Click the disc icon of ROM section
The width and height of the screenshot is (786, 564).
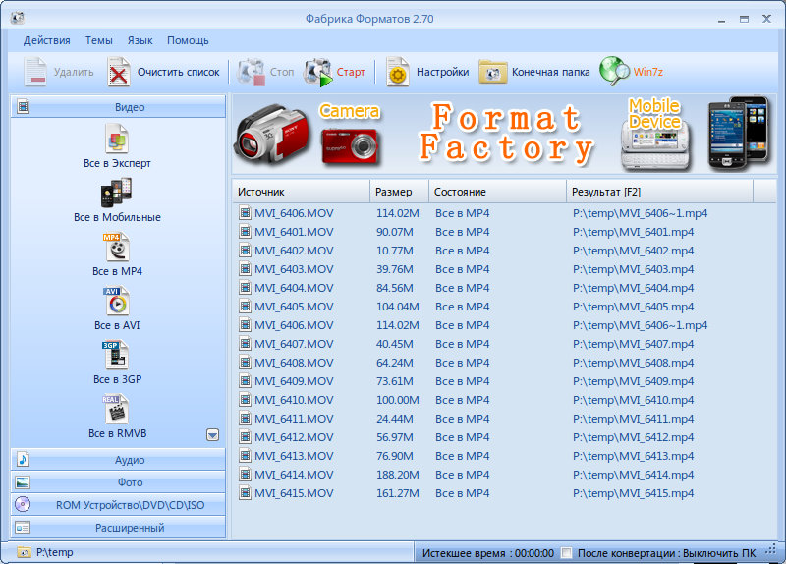coord(23,504)
